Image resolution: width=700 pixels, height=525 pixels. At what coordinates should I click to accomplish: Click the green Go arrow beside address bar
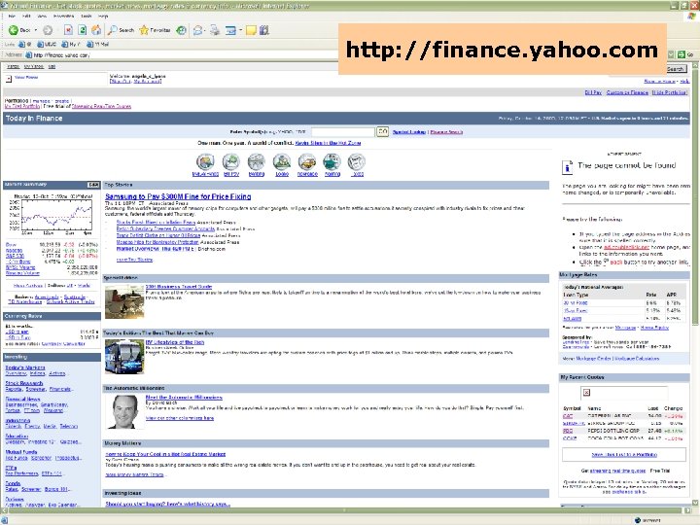pyautogui.click(x=682, y=54)
